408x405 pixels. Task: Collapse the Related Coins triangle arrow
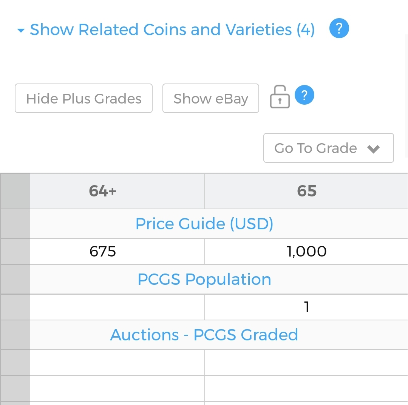click(x=21, y=31)
